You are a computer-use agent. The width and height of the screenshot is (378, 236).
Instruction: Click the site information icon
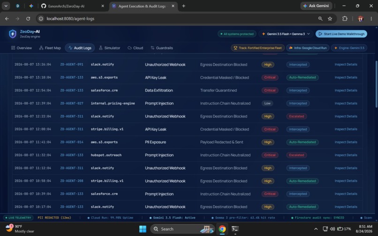[41, 19]
